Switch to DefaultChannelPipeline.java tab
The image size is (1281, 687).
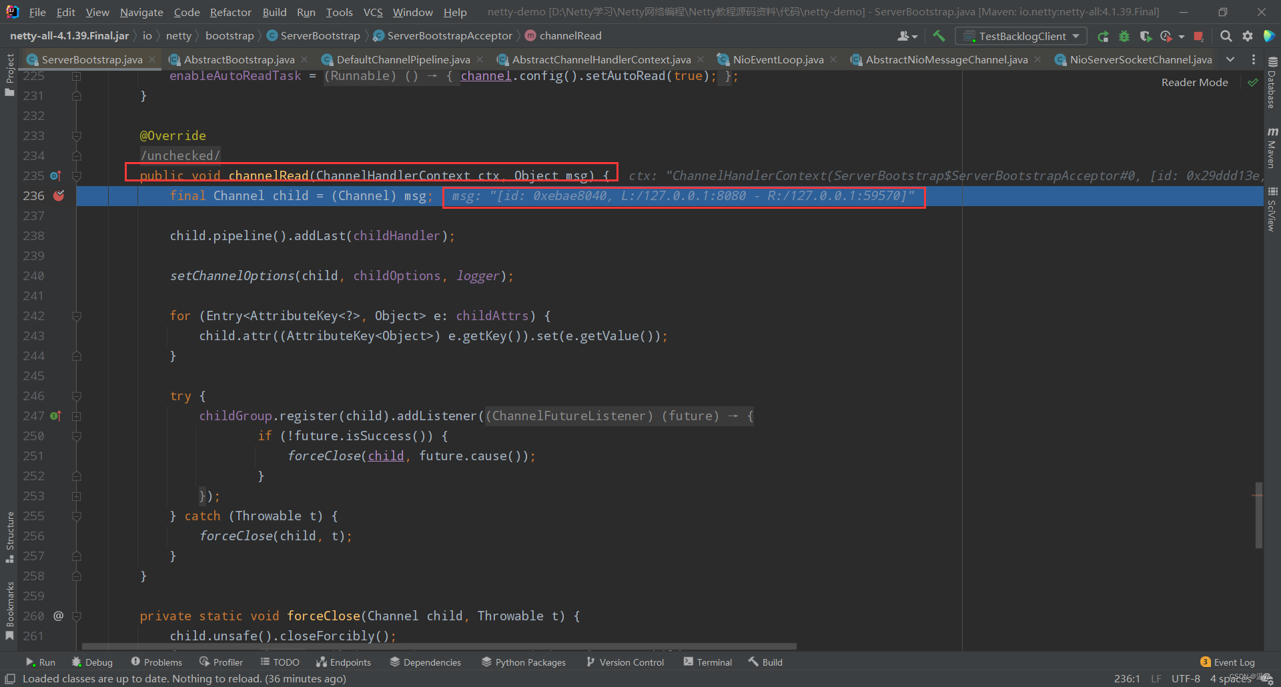click(403, 59)
